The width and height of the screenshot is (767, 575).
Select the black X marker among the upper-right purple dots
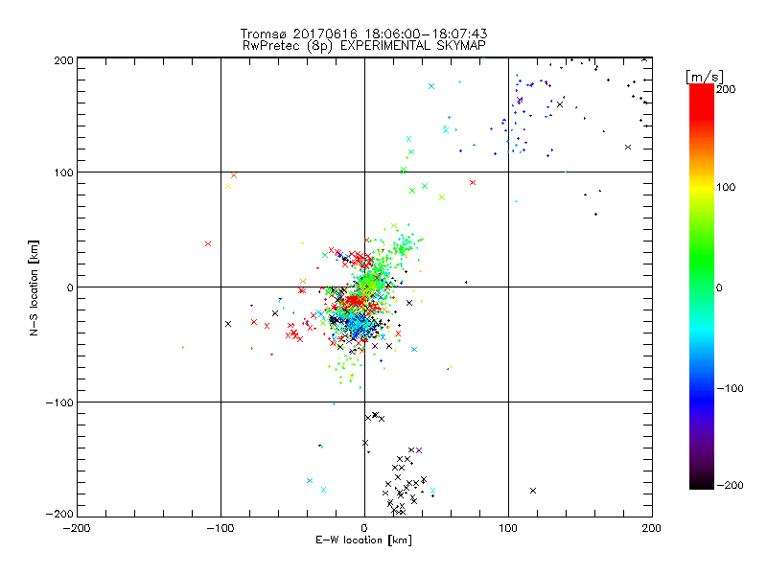pos(560,104)
